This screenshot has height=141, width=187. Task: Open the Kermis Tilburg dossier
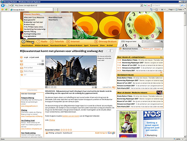[x=30, y=31]
